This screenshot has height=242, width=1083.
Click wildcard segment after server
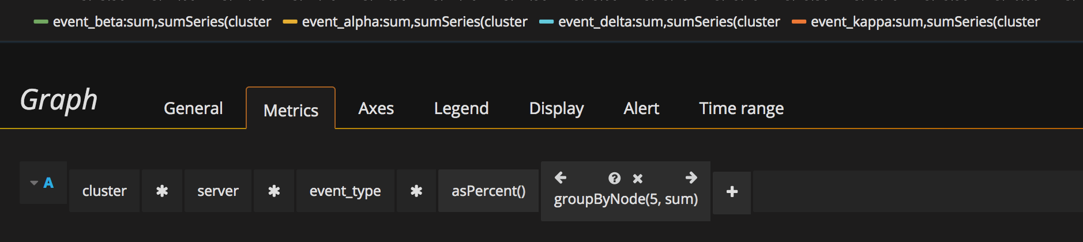click(x=274, y=191)
